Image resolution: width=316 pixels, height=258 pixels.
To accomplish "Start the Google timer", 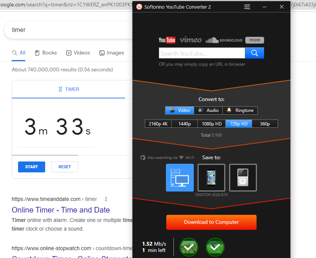I will tap(32, 167).
